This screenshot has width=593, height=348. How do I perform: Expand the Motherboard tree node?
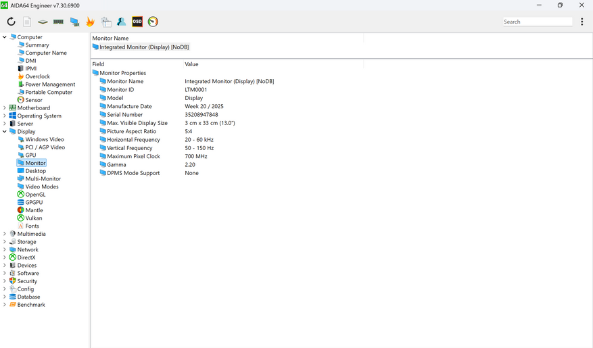(5, 107)
